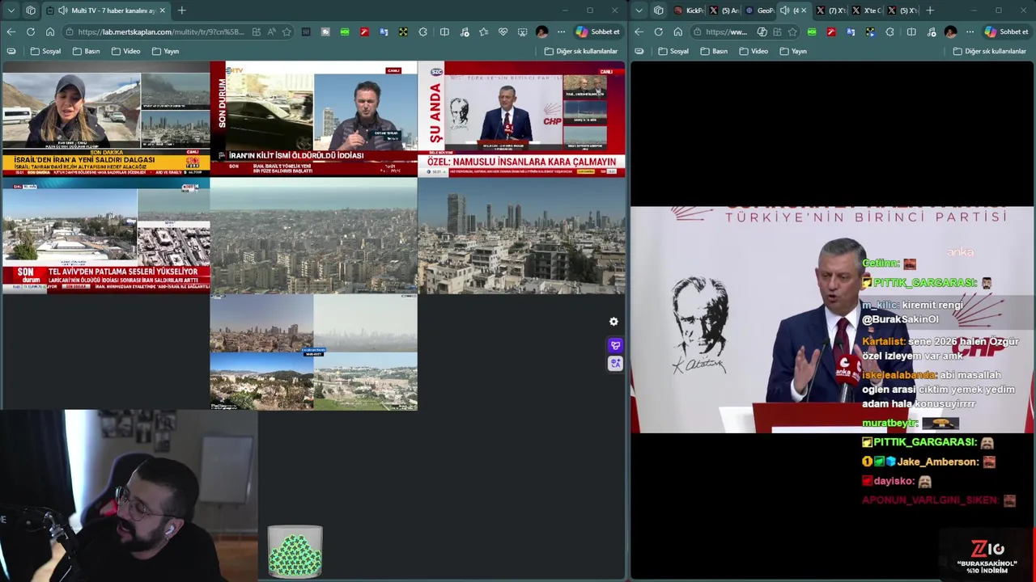1036x582 pixels.
Task: Click Sohbet et Copilot button, left window
Action: coord(597,32)
